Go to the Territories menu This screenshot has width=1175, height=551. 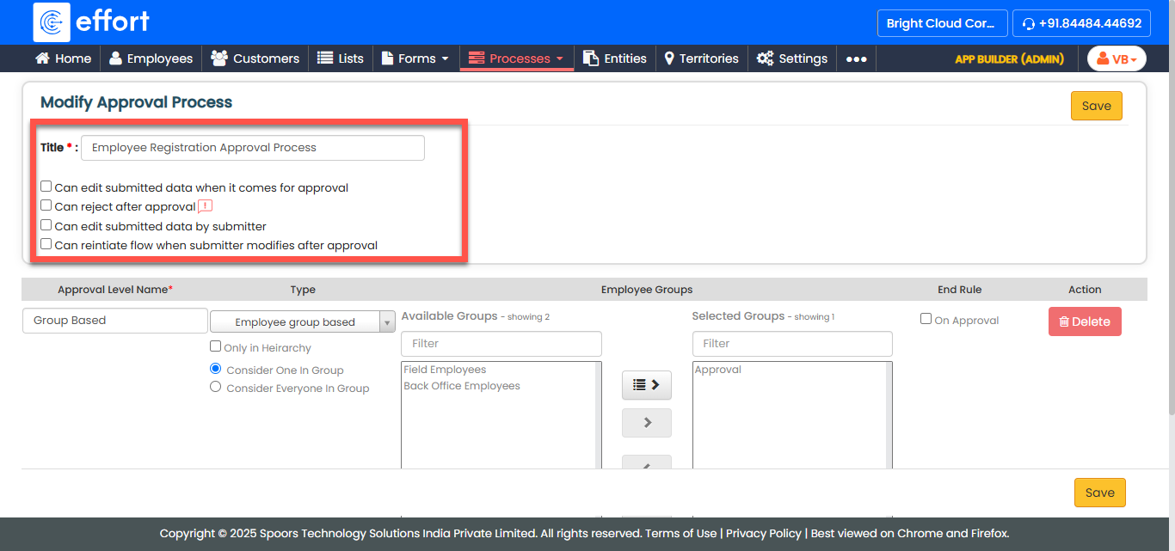click(701, 58)
